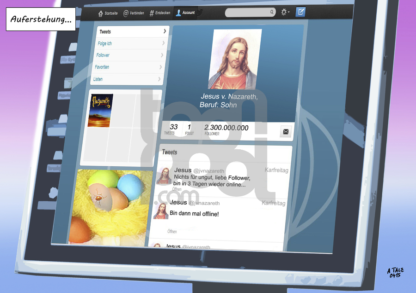Click avatar of "Nichts für ungut" tweet

tap(164, 176)
